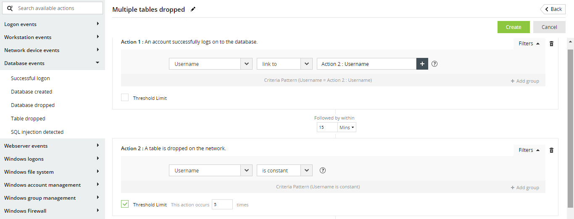Expand Windows logons category
Viewport: 574px width, 219px height.
53,159
